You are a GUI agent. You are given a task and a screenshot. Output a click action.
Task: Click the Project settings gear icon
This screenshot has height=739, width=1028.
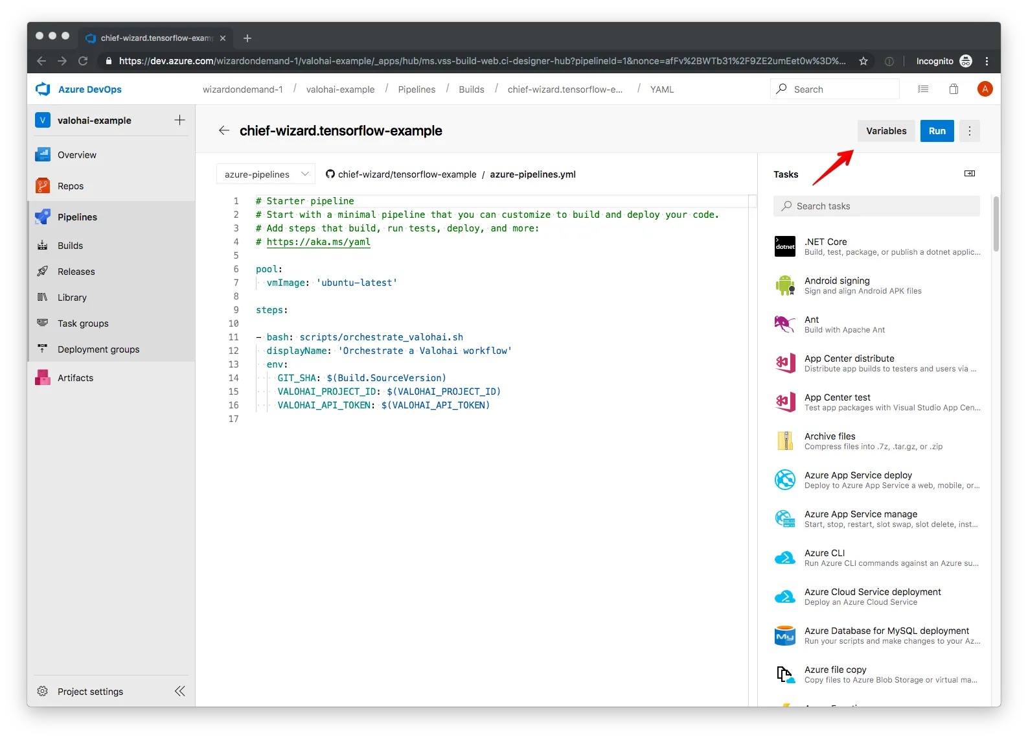coord(43,692)
